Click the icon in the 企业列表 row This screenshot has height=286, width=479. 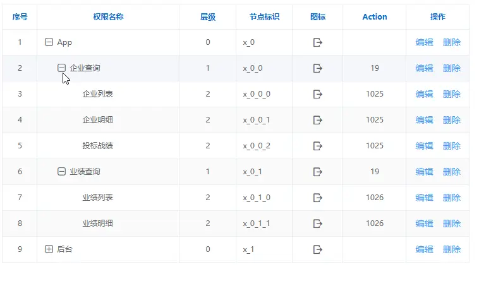(318, 94)
